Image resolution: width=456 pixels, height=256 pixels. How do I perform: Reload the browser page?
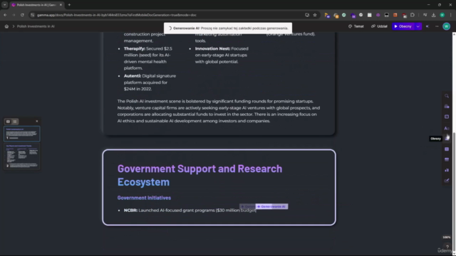[22, 15]
